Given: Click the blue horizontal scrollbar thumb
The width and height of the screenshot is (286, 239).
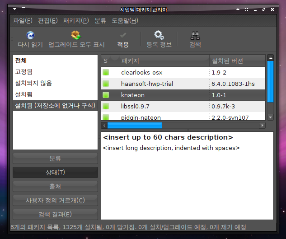Looking at the screenshot, I should point(135,126).
